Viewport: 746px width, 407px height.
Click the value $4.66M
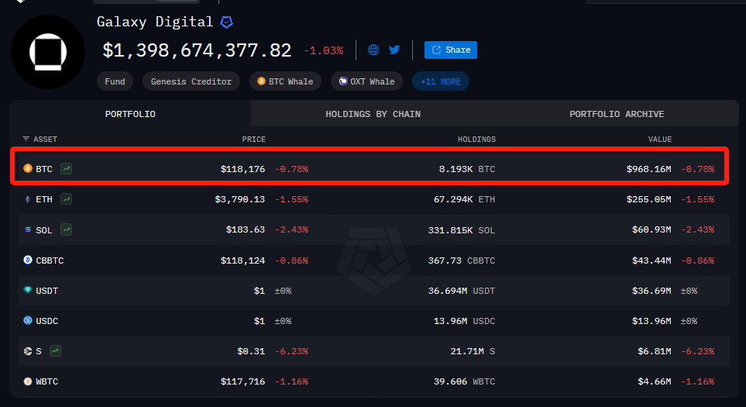(x=655, y=381)
